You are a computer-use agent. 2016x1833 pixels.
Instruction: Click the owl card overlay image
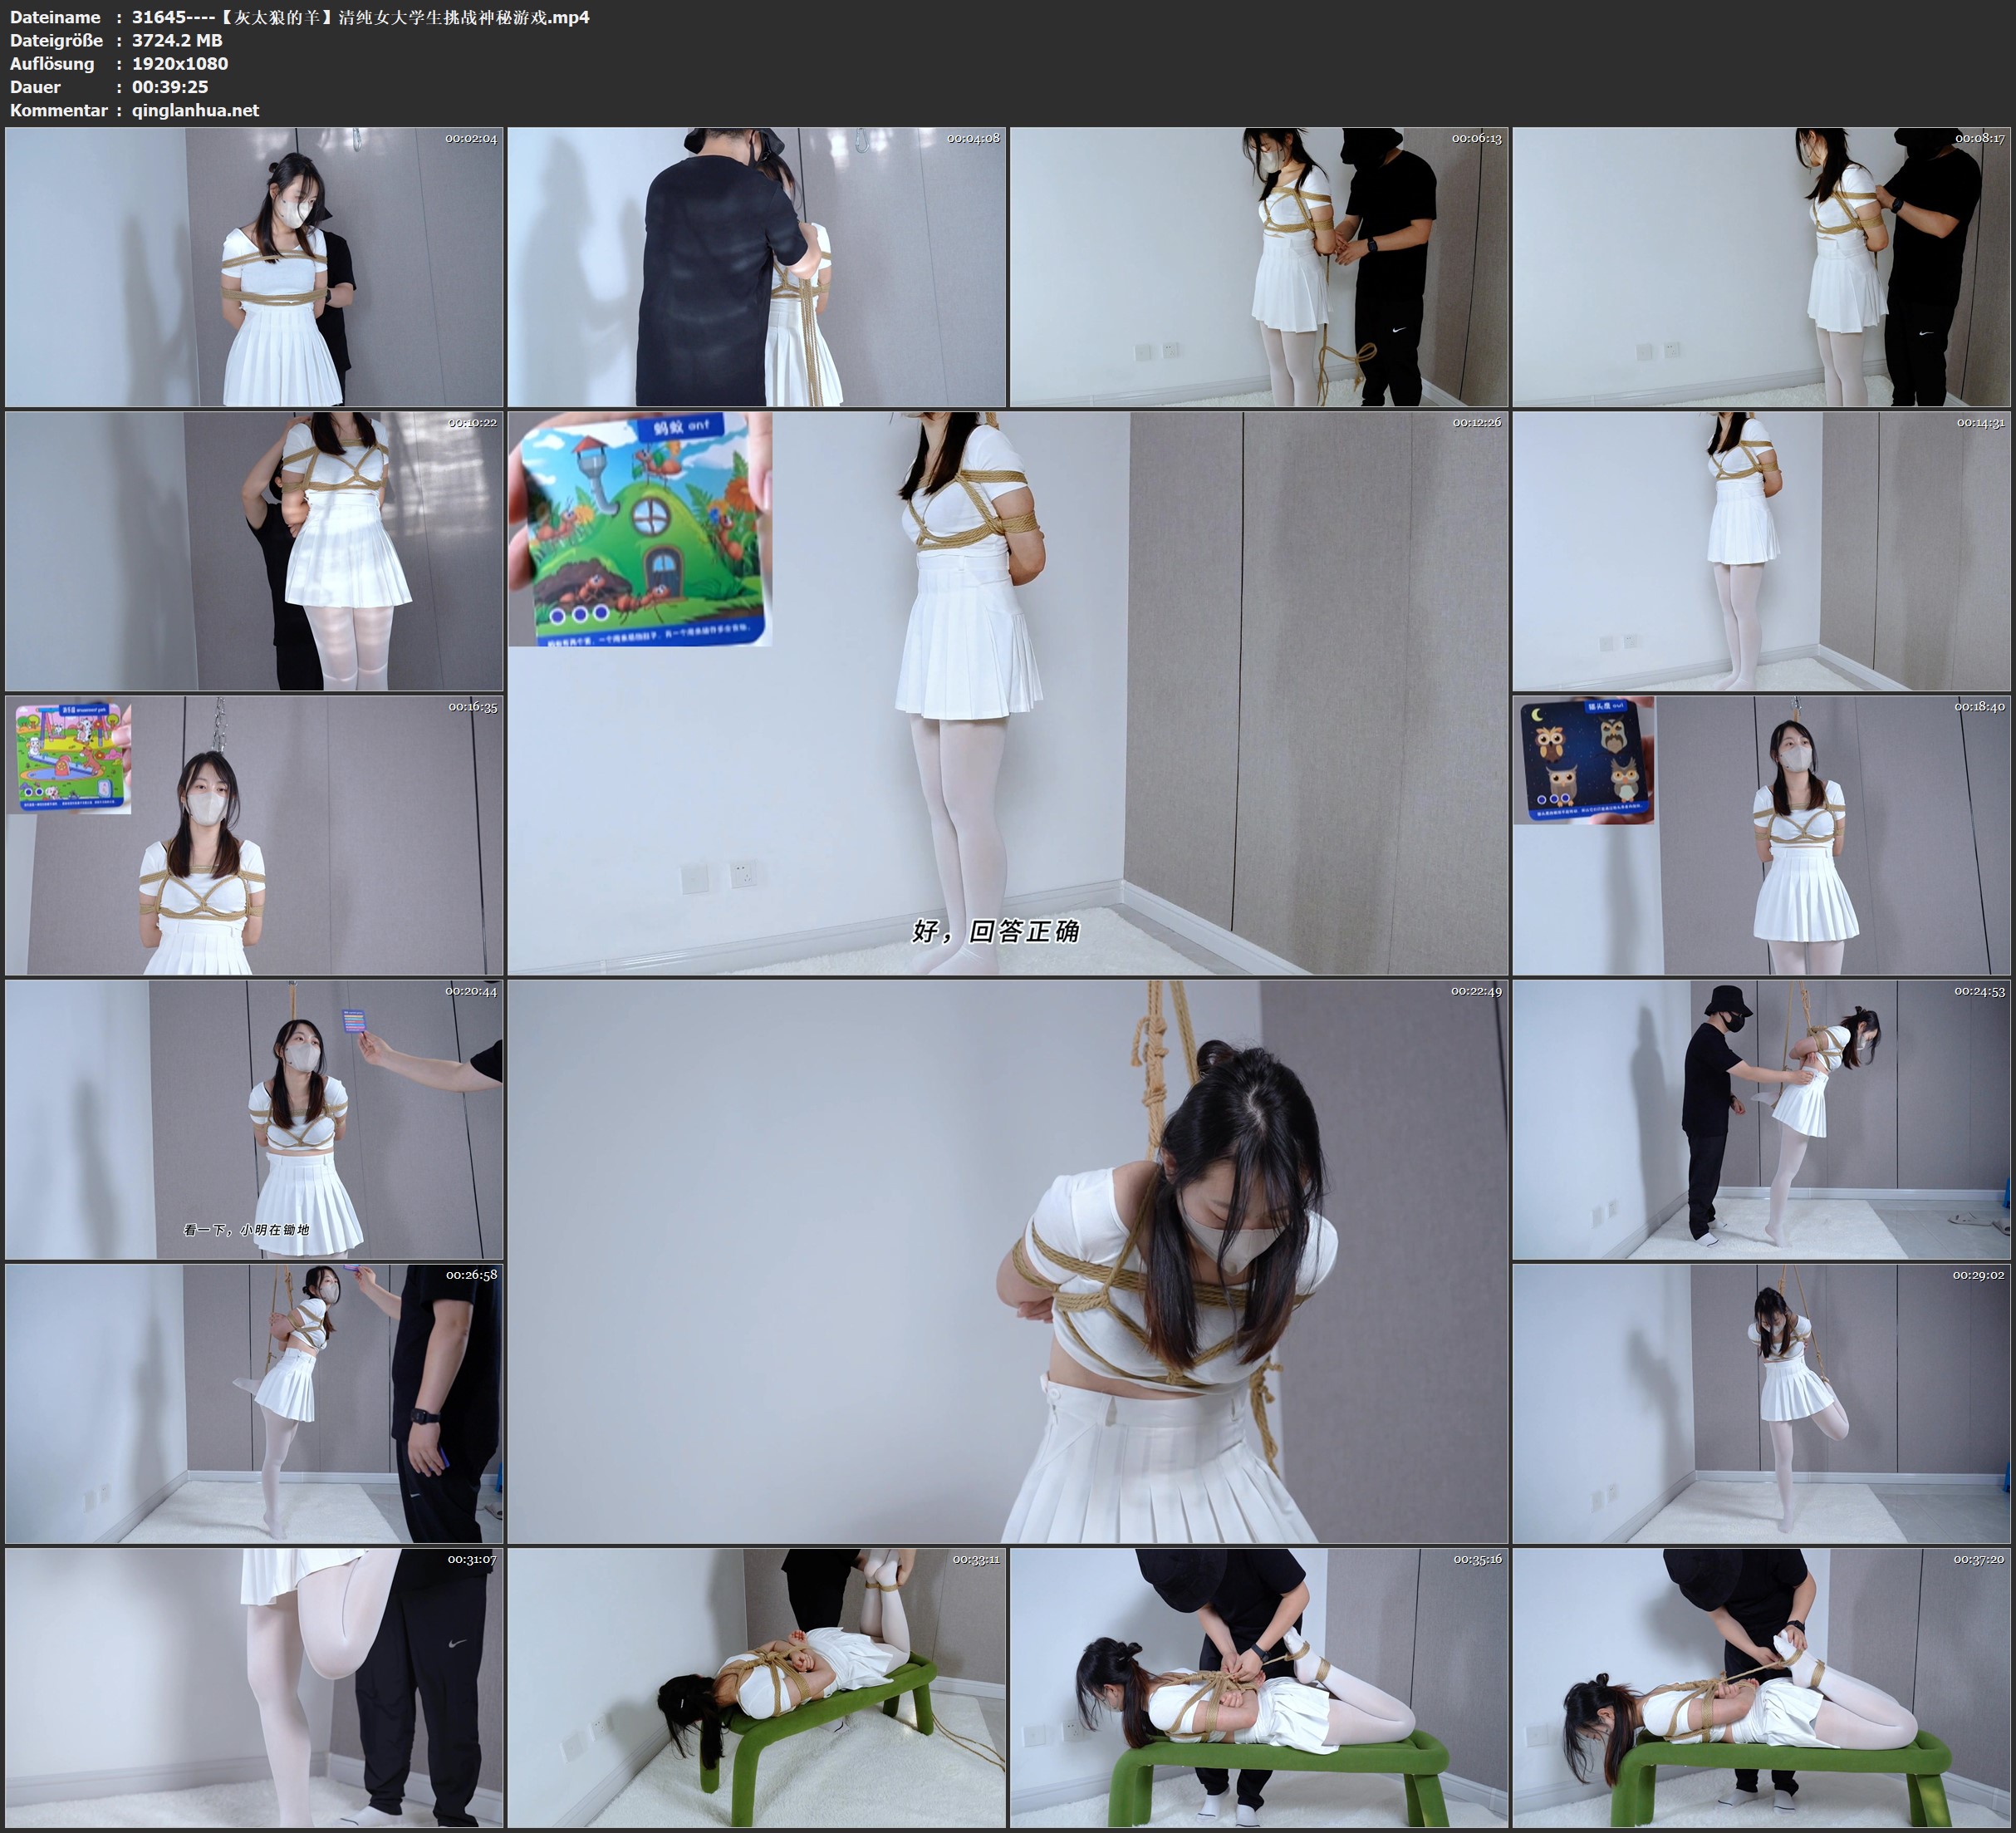click(1583, 760)
